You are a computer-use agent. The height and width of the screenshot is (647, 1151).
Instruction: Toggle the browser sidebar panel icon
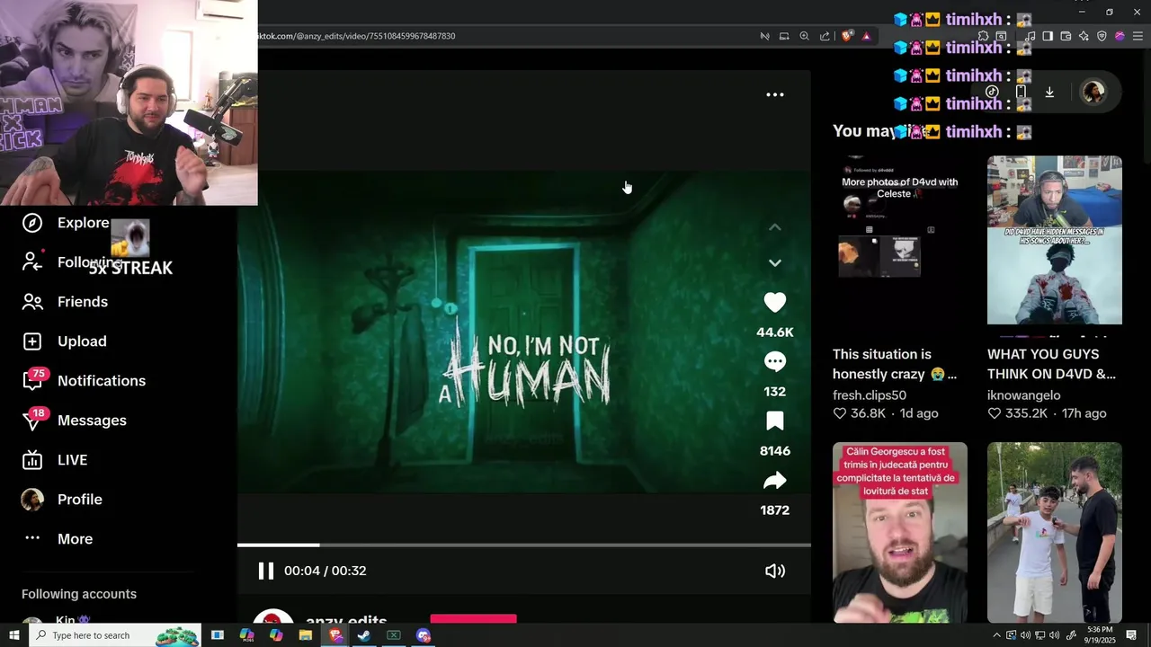[x=1048, y=36]
